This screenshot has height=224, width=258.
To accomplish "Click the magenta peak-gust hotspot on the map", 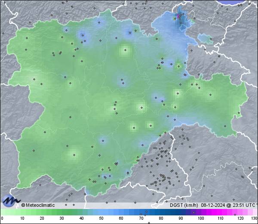I will [x=178, y=17].
